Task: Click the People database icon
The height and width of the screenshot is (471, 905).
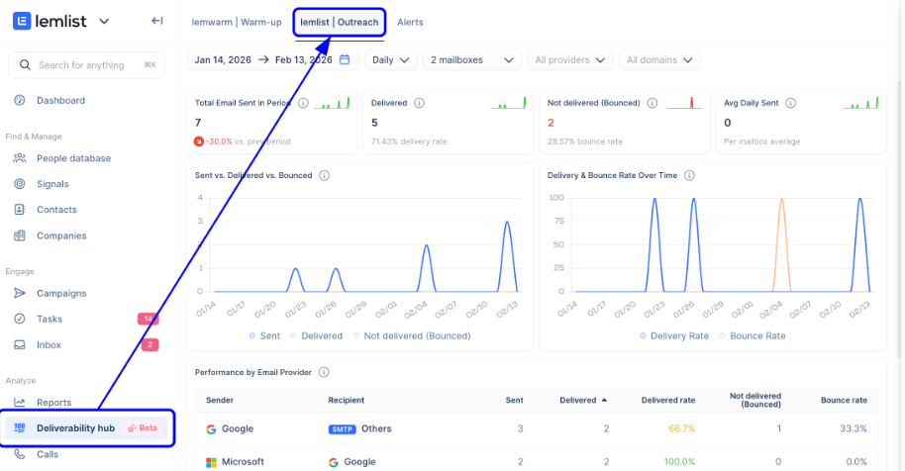Action: (x=20, y=158)
